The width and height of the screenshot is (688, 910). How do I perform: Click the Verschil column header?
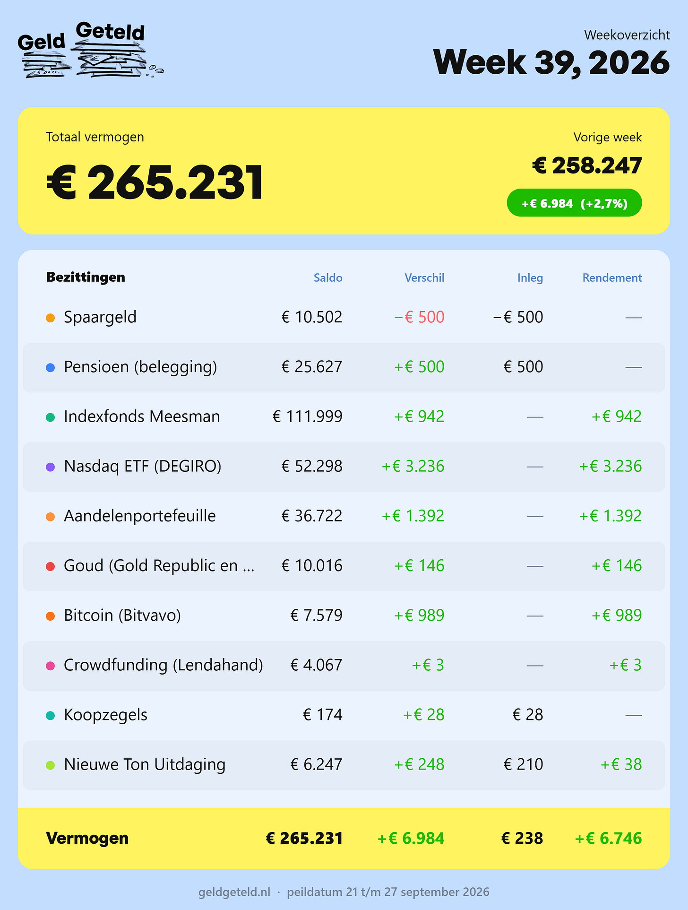424,278
